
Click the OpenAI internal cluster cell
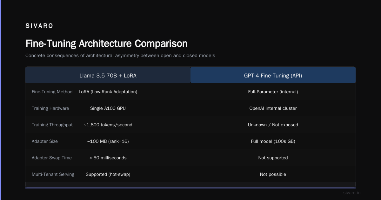[273, 108]
